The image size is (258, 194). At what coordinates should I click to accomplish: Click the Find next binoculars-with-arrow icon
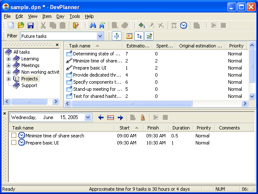[102, 25]
